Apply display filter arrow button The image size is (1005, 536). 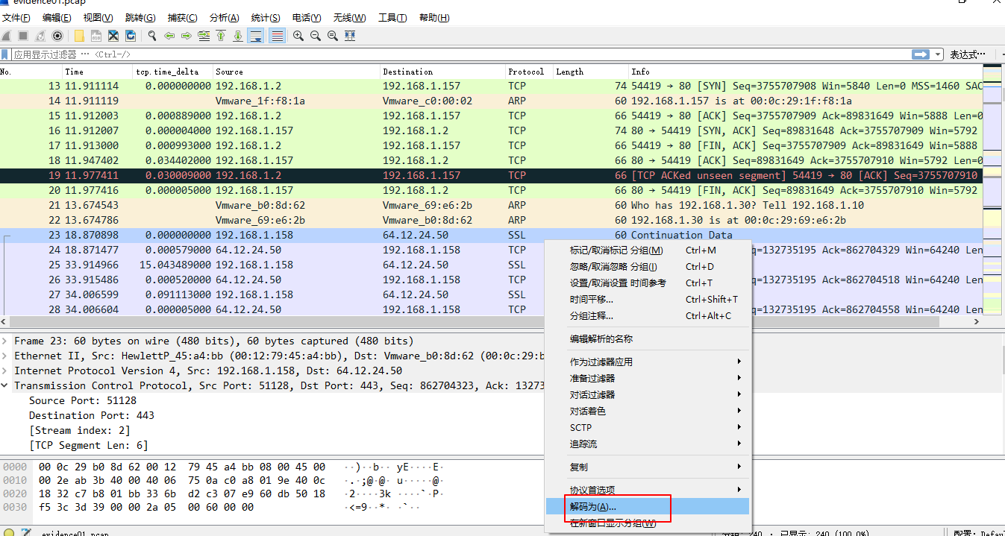tap(921, 54)
